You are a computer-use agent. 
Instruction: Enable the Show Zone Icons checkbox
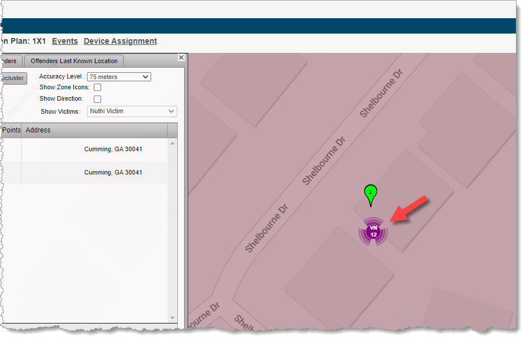click(97, 88)
